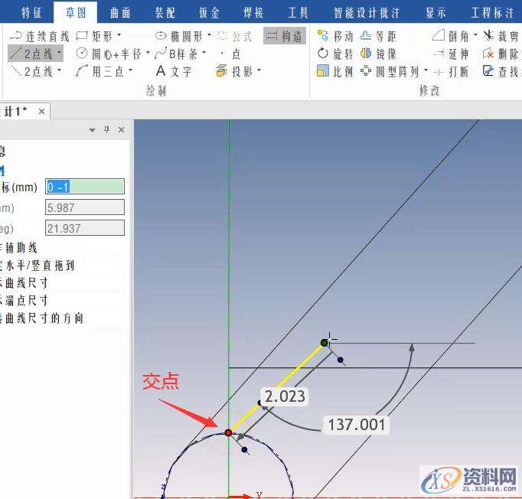Select the B样条 spline tool
The width and height of the screenshot is (522, 499).
point(177,54)
